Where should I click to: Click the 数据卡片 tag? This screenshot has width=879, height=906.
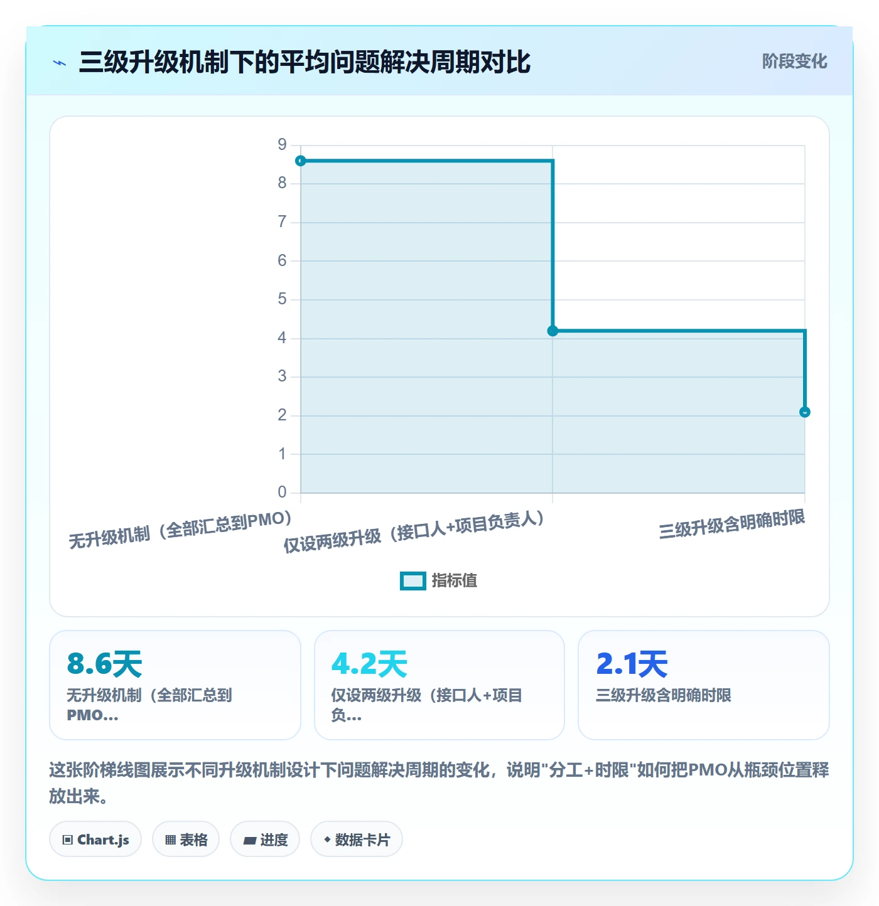point(357,839)
